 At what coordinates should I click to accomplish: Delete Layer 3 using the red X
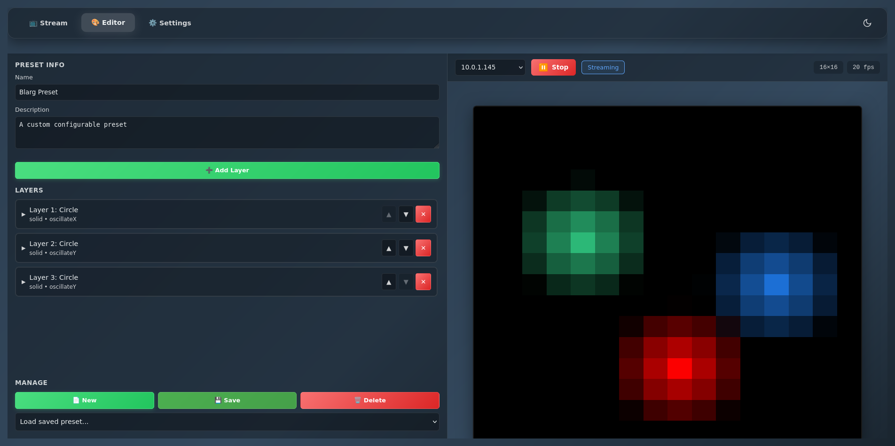click(423, 282)
